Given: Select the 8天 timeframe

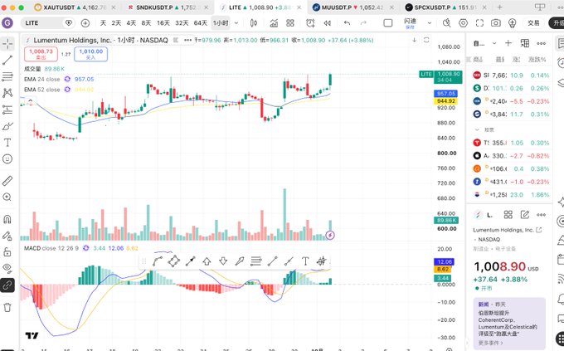Looking at the screenshot, I should coord(147,23).
